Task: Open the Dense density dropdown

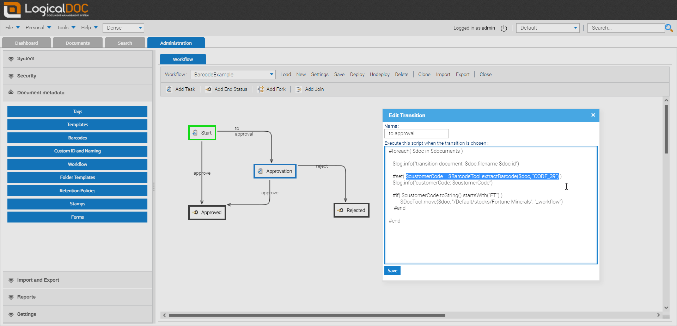Action: tap(140, 28)
